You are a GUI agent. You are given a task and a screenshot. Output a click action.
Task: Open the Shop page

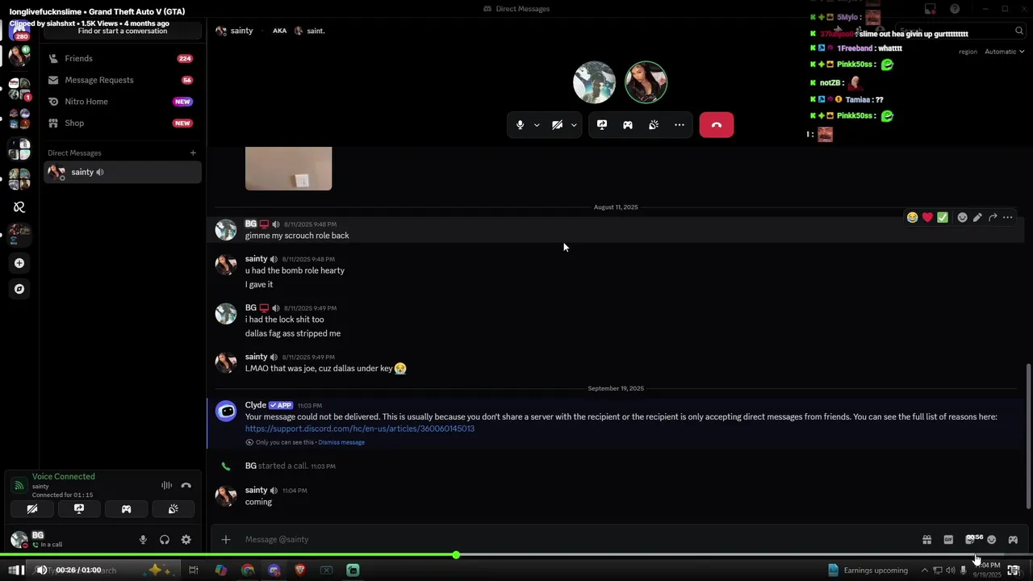pos(122,123)
